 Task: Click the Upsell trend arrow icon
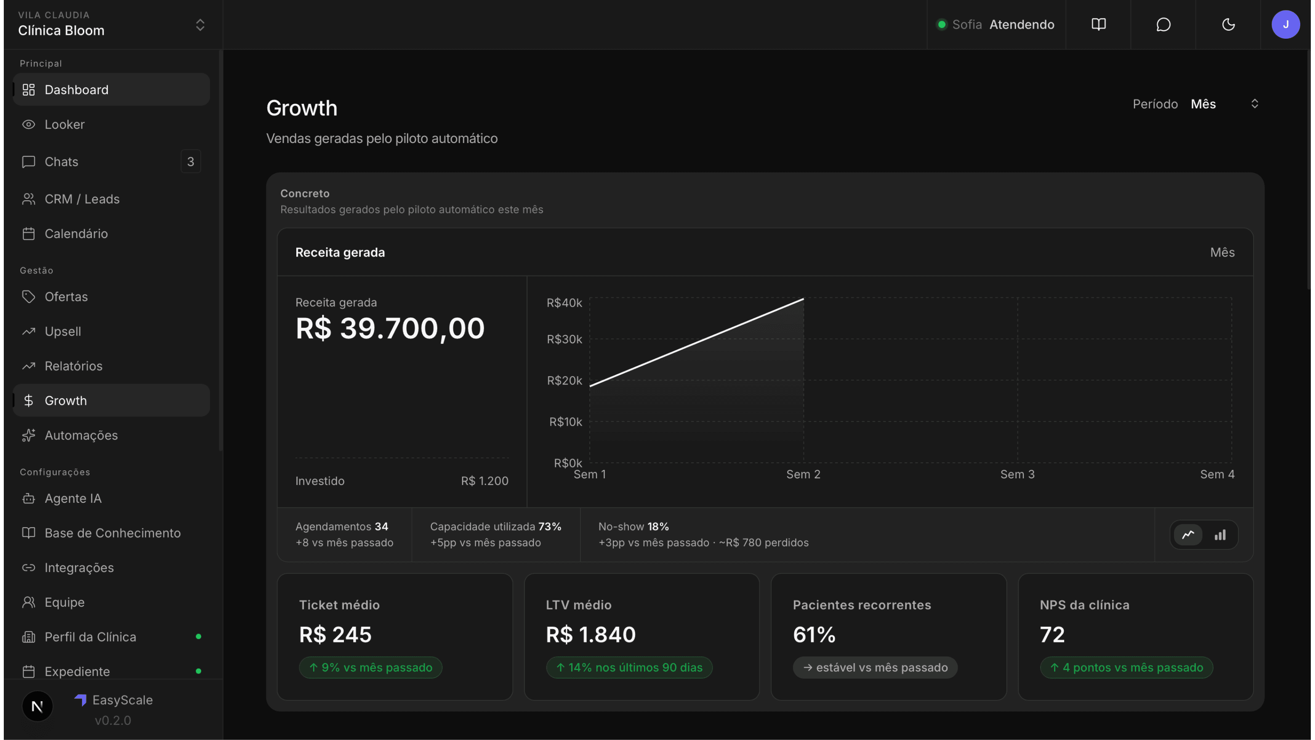tap(29, 331)
